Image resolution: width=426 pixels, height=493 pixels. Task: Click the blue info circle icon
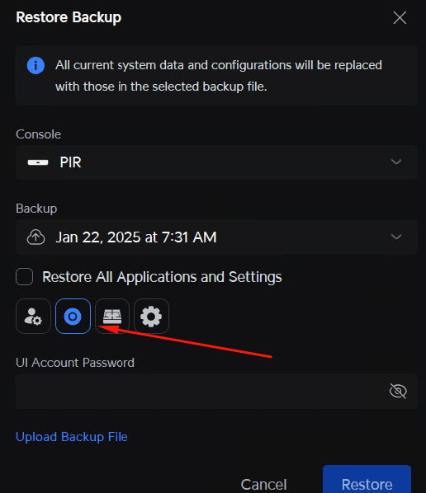pos(35,65)
